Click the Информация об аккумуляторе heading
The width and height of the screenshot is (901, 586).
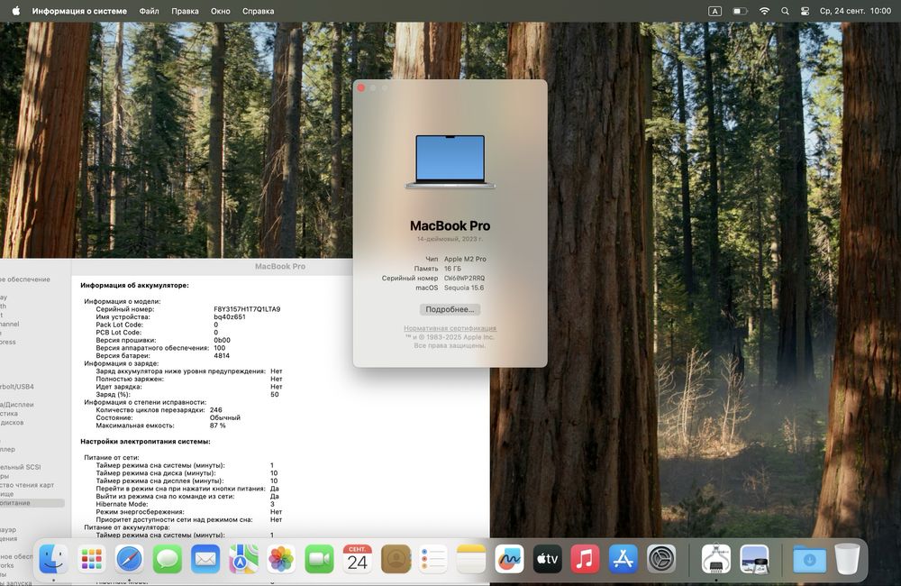[x=134, y=285]
